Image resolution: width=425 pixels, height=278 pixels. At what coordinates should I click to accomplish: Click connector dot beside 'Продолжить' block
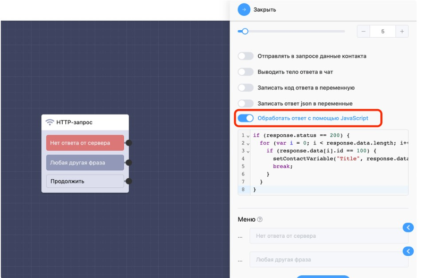click(x=129, y=181)
